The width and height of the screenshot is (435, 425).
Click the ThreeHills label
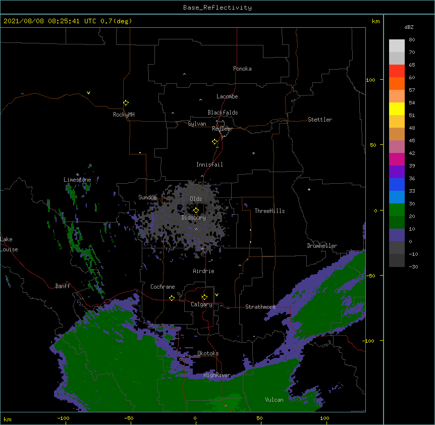click(x=269, y=211)
